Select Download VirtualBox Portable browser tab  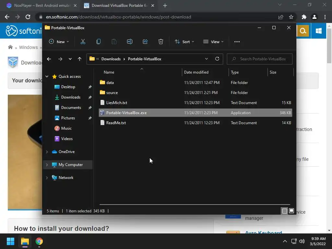(119, 6)
